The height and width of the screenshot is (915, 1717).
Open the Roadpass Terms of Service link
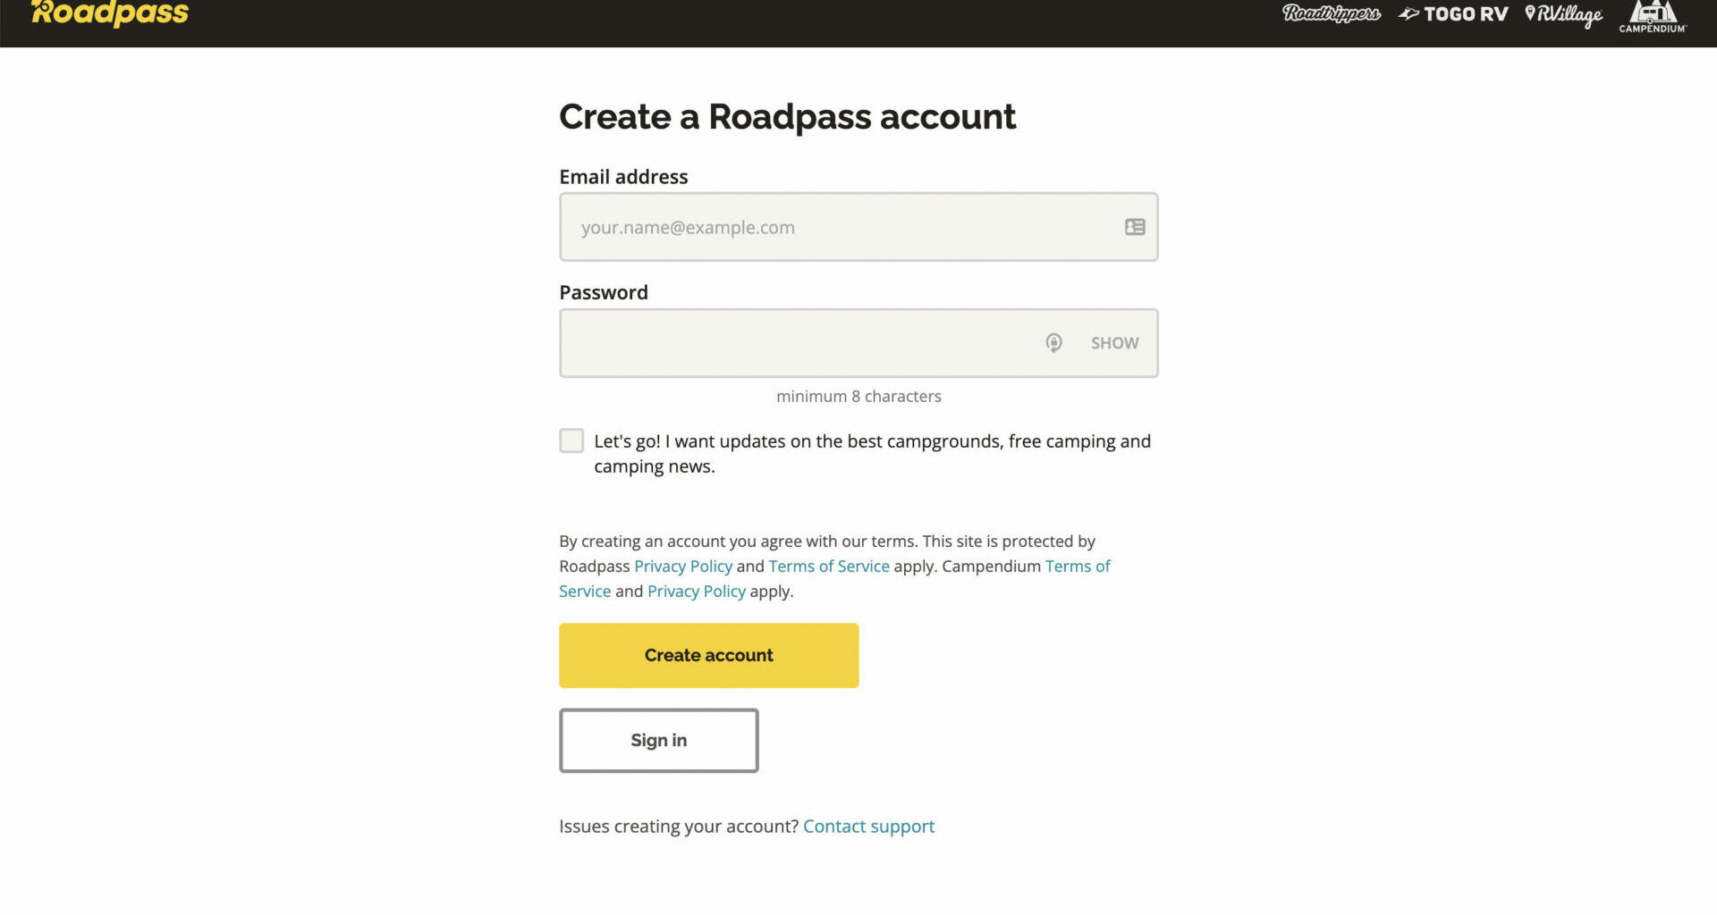828,567
